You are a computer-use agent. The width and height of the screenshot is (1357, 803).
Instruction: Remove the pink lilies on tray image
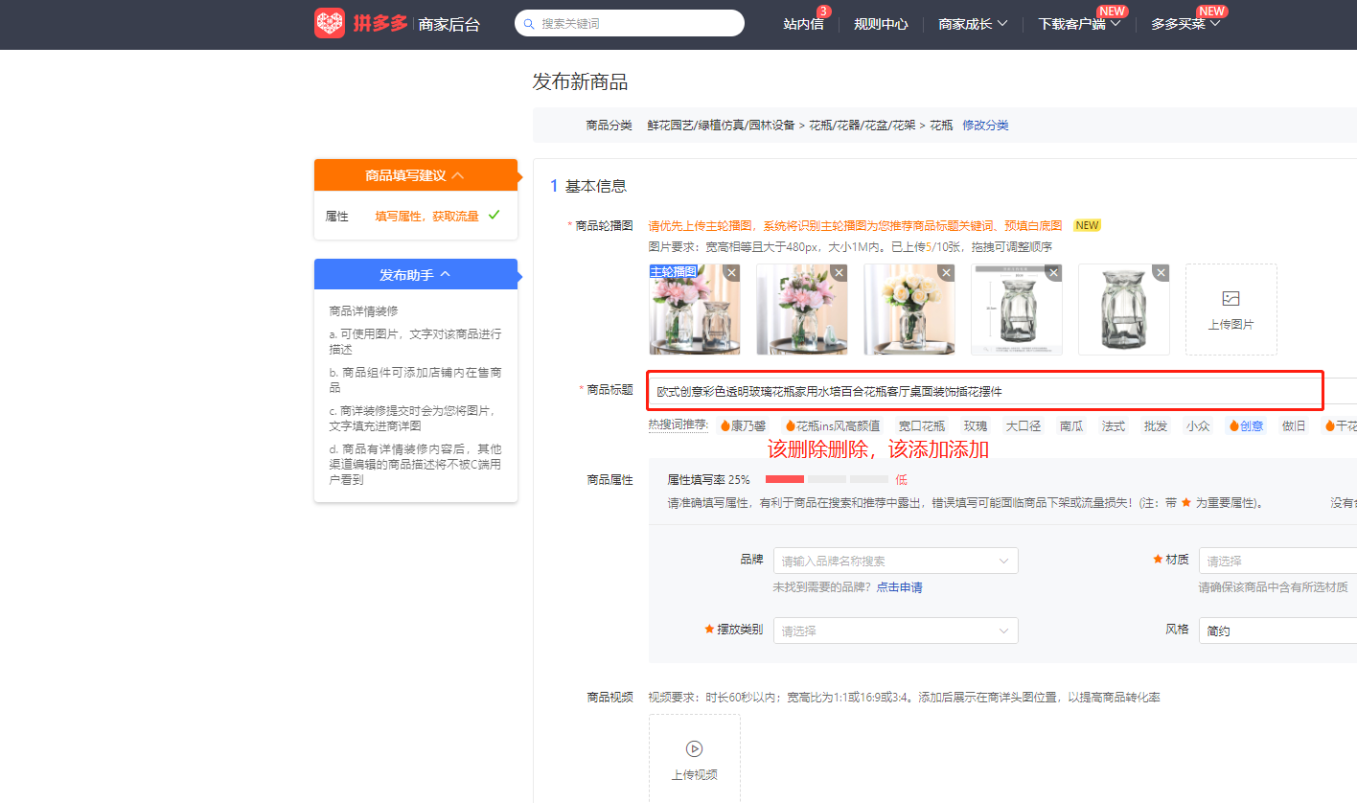click(839, 273)
